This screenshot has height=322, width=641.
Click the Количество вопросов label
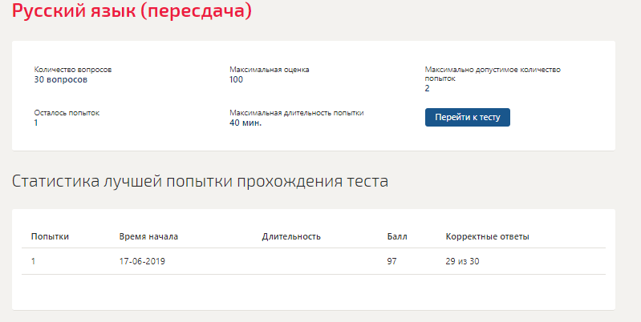(73, 70)
